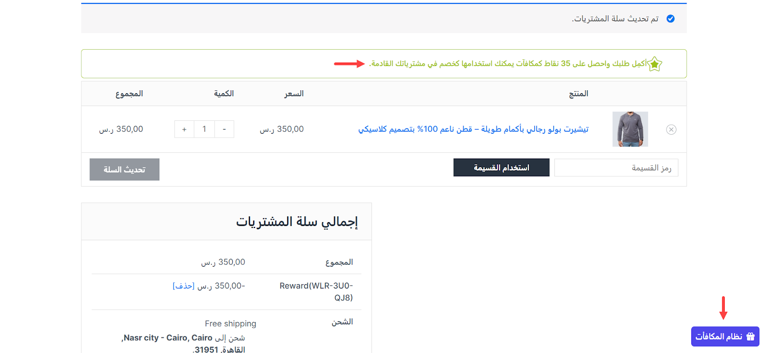Click the polo shirt product thumbnail
766x353 pixels.
pyautogui.click(x=630, y=129)
